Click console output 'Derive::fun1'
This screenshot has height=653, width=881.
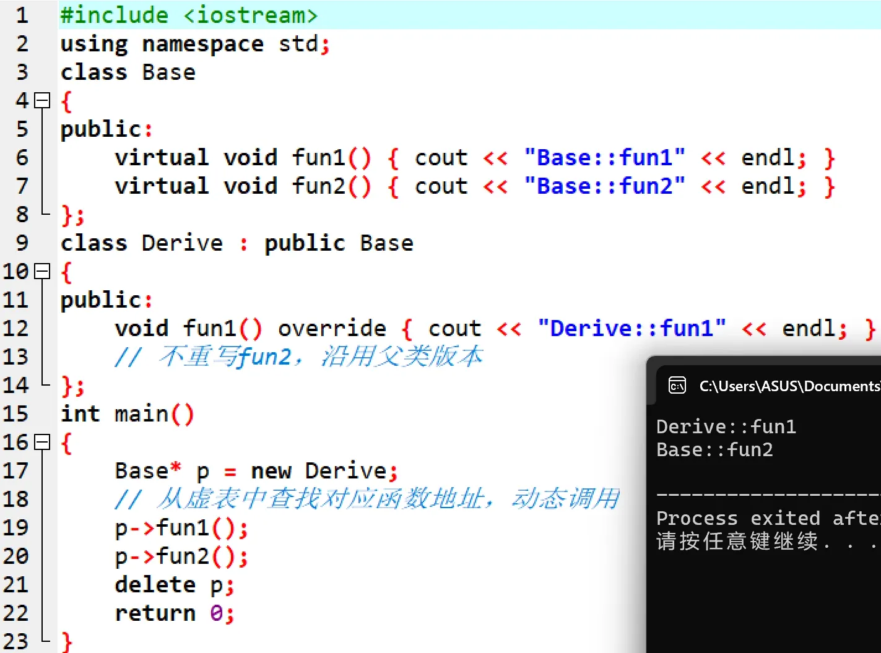pos(726,426)
